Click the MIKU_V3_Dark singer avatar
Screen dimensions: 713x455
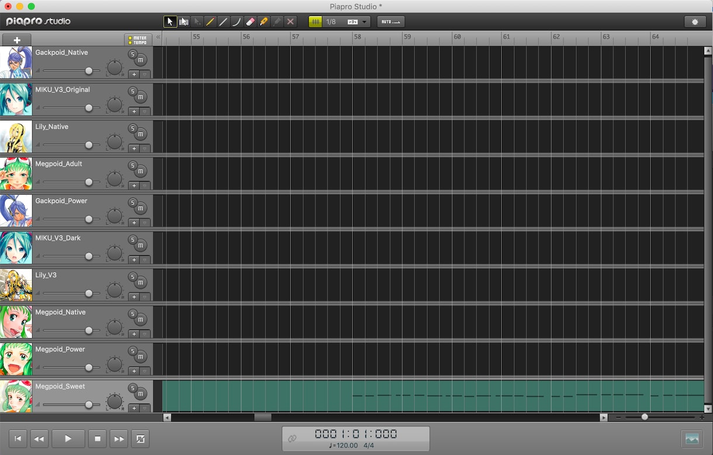tap(16, 248)
